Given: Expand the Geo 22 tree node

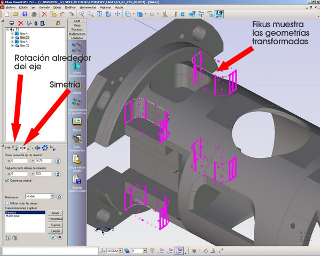Looking at the screenshot, I should [x=12, y=38].
